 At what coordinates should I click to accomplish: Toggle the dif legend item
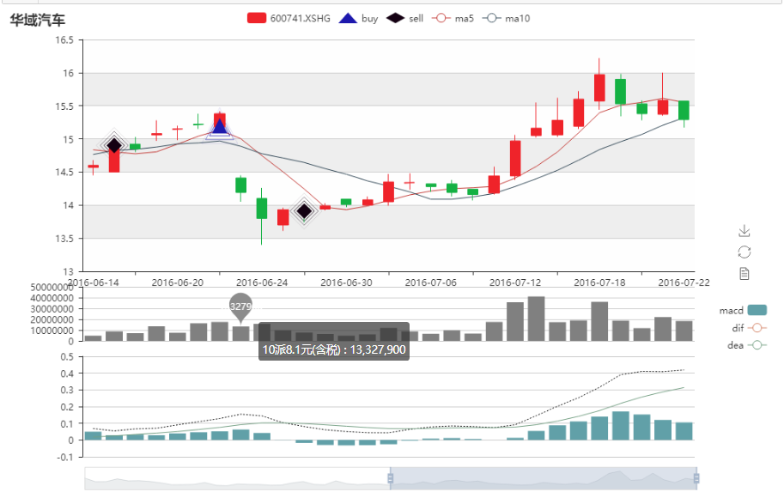click(749, 328)
